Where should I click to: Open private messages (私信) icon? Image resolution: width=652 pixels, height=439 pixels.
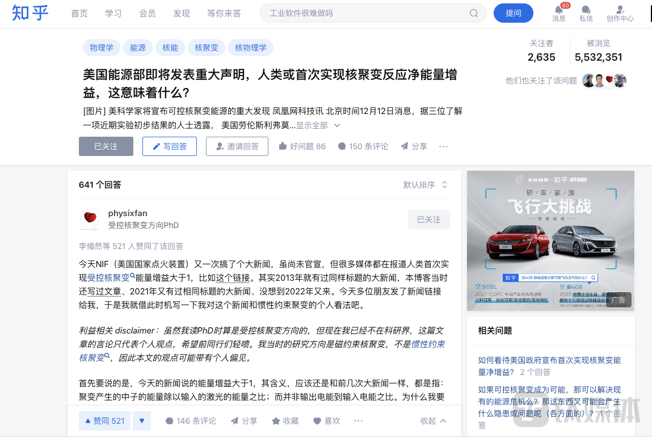coord(586,10)
